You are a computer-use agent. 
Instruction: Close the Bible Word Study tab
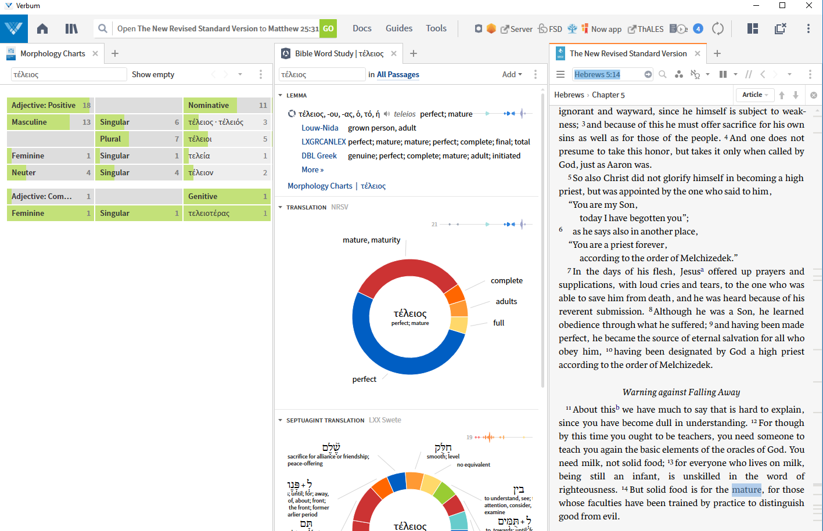(394, 53)
